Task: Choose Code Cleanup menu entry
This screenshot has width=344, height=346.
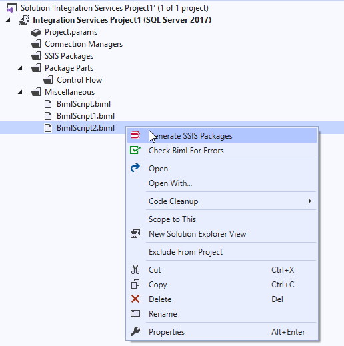Action: coord(222,201)
